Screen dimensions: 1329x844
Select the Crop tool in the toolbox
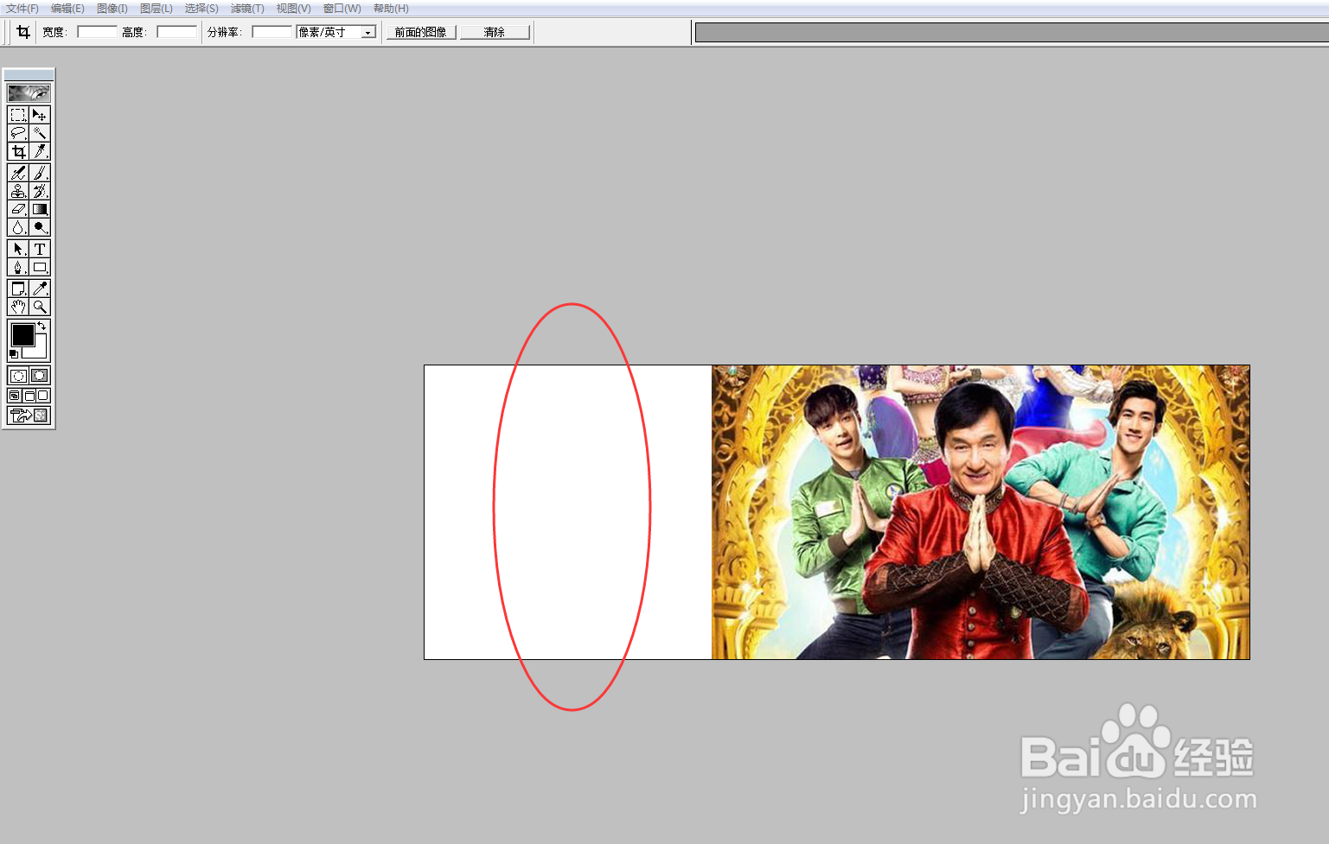[x=18, y=151]
